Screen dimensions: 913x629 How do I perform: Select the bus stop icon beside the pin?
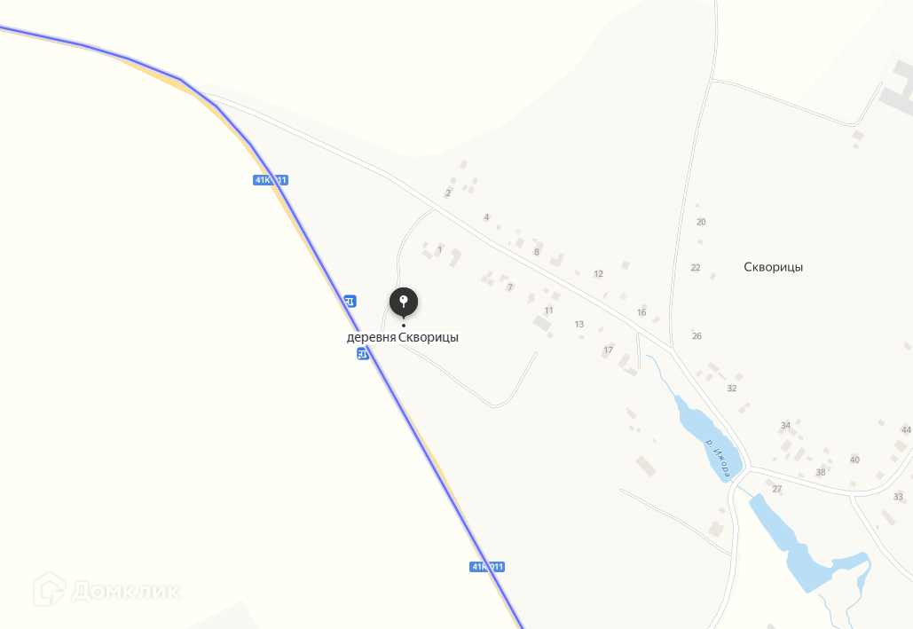350,301
